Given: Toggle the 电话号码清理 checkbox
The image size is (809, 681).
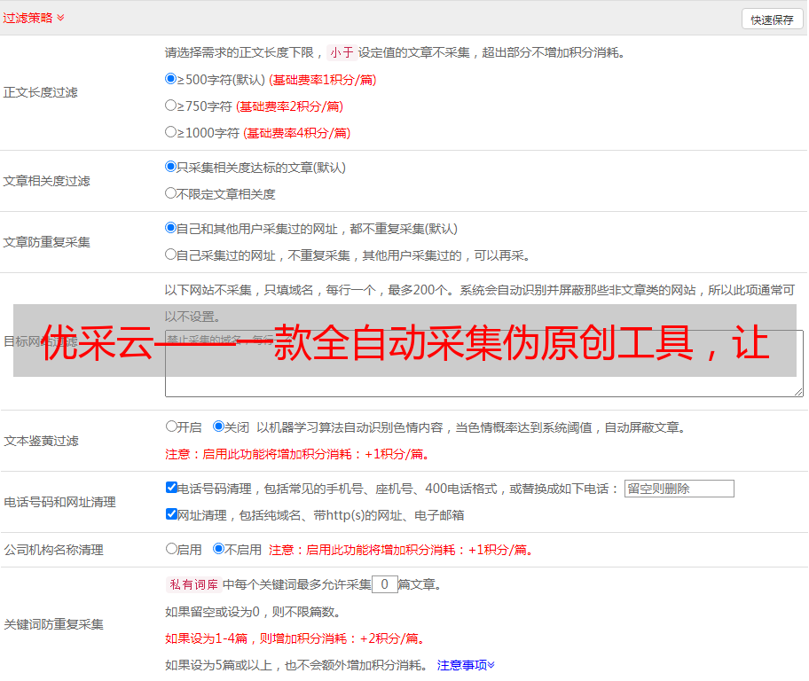Looking at the screenshot, I should [x=171, y=488].
